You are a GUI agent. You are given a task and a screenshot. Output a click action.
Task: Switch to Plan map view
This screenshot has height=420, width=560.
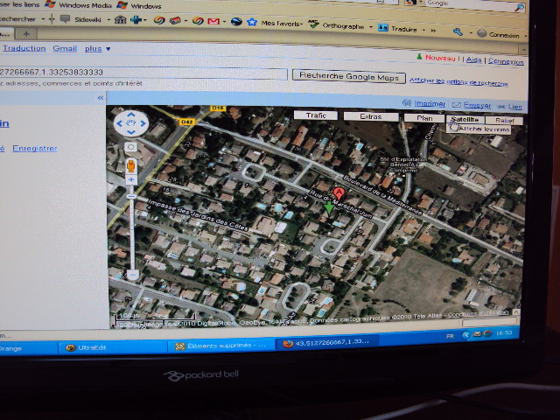pyautogui.click(x=425, y=117)
